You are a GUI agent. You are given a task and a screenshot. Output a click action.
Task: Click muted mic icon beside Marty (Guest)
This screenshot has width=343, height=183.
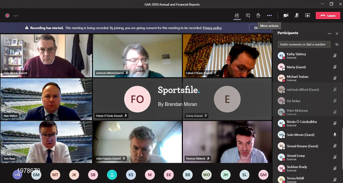pos(335,67)
